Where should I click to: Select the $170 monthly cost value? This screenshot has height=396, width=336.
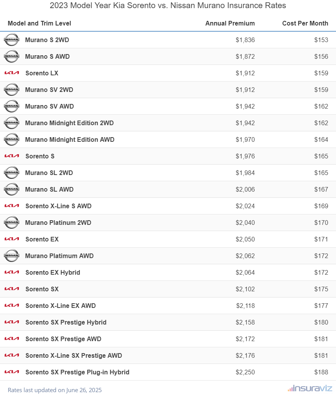[x=321, y=223]
